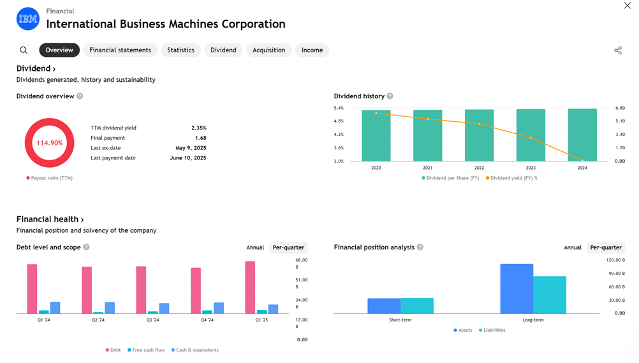Open help icon next to Dividend overview
This screenshot has width=639, height=363.
(x=80, y=96)
